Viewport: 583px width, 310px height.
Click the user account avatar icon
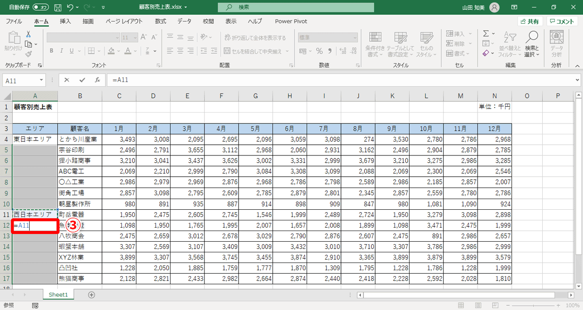click(495, 7)
